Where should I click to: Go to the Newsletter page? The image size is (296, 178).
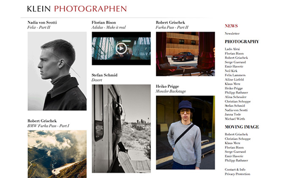(x=232, y=33)
